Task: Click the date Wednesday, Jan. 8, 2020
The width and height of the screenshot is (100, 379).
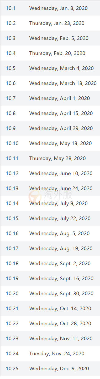Action: [x=59, y=8]
